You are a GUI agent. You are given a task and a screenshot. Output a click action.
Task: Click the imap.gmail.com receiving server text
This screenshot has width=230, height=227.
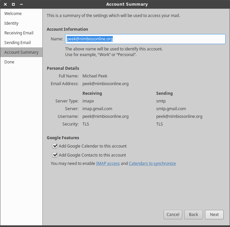tap(97, 108)
